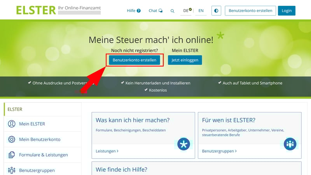Switch language to EN

coord(201,11)
